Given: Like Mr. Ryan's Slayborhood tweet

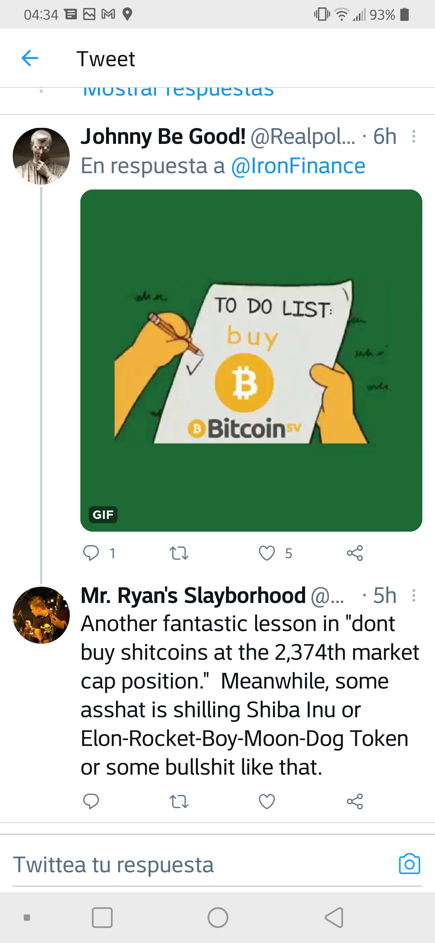Looking at the screenshot, I should click(x=267, y=801).
